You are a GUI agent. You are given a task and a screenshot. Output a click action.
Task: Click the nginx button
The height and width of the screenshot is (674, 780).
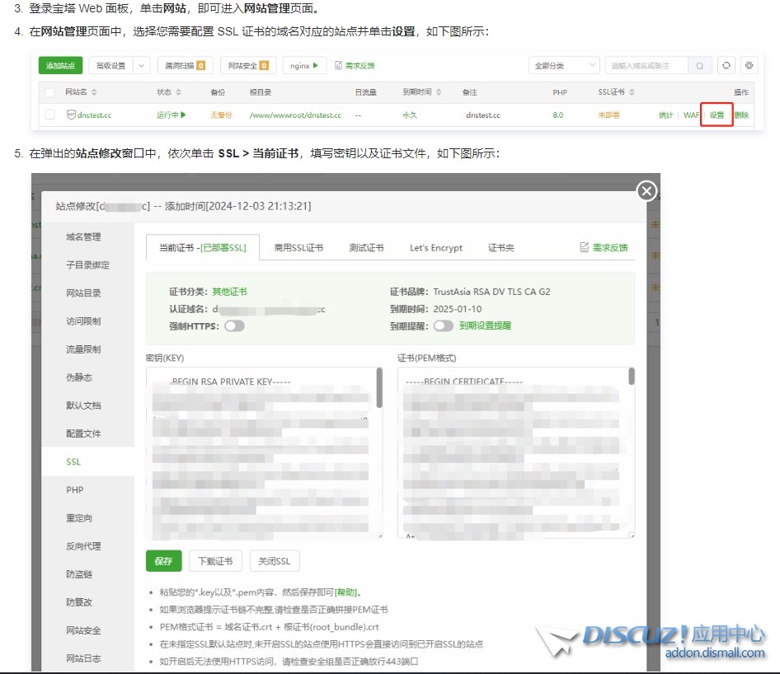point(304,66)
